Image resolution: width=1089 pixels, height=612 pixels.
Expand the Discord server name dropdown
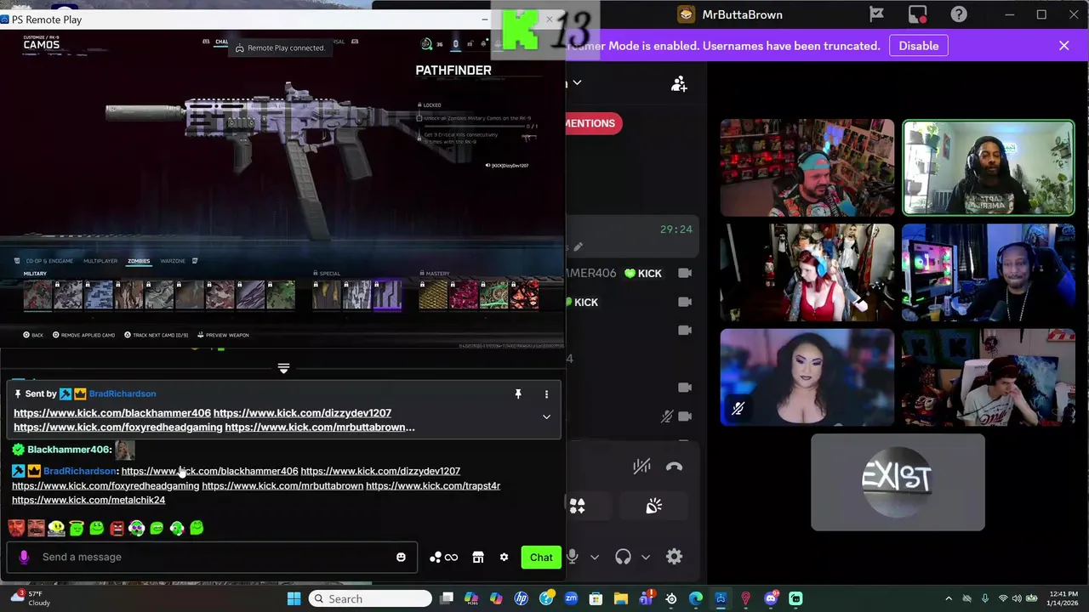[577, 82]
